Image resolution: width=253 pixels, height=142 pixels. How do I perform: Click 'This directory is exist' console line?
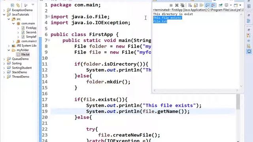point(173,14)
